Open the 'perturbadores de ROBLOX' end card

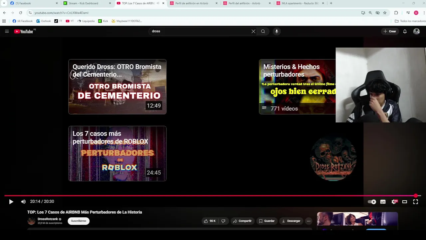coord(117,154)
